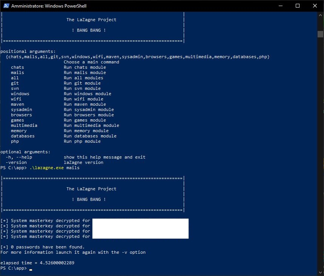The height and width of the screenshot is (276, 324).
Task: Click the 'Amministratore: Windows PowerShell' window title
Action: tap(49, 6)
